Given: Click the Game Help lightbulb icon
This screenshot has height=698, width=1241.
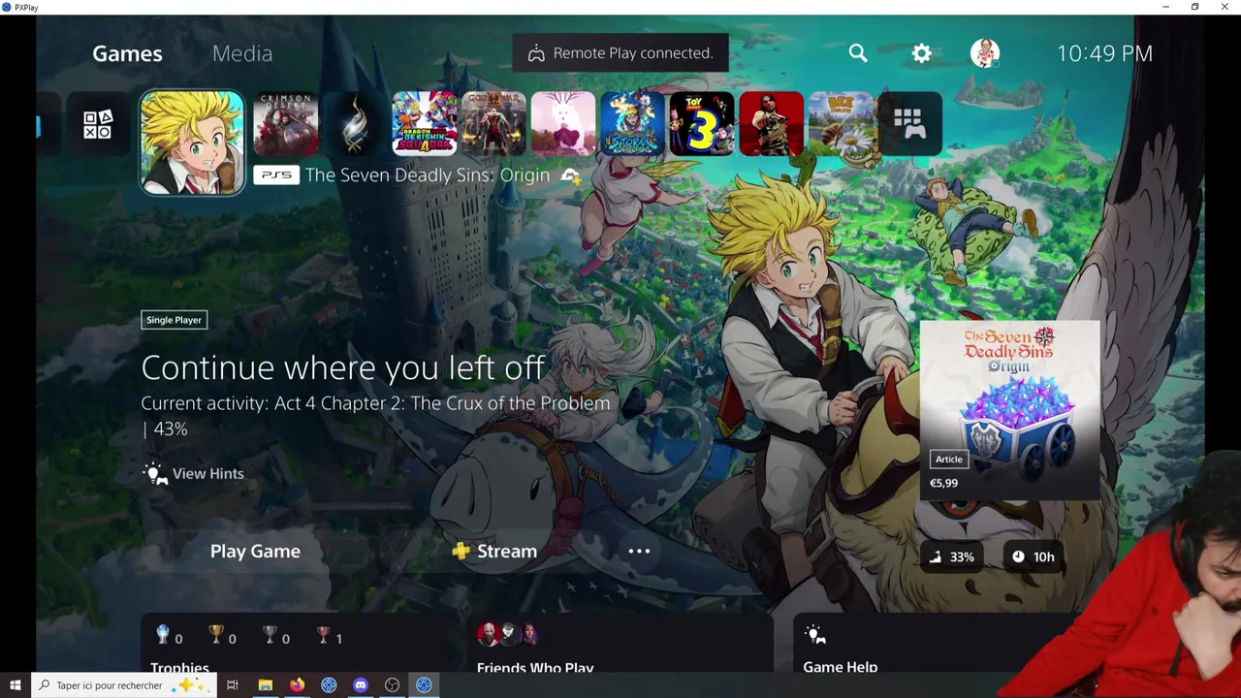Looking at the screenshot, I should [x=815, y=635].
